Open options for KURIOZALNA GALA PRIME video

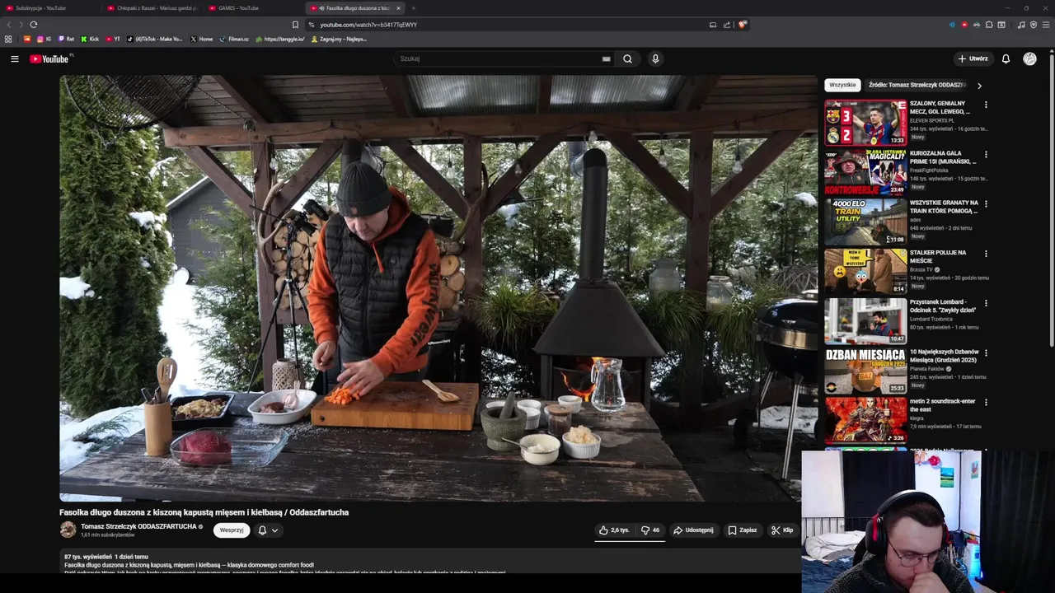point(986,155)
